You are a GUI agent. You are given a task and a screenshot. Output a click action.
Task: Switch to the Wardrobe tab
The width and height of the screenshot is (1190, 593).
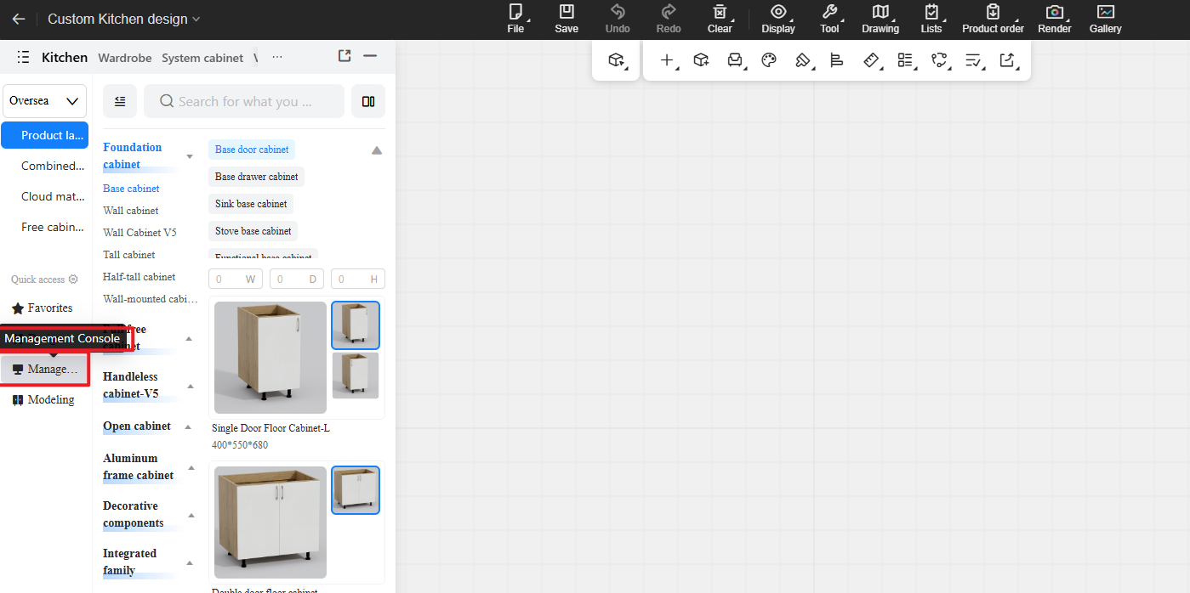point(124,58)
